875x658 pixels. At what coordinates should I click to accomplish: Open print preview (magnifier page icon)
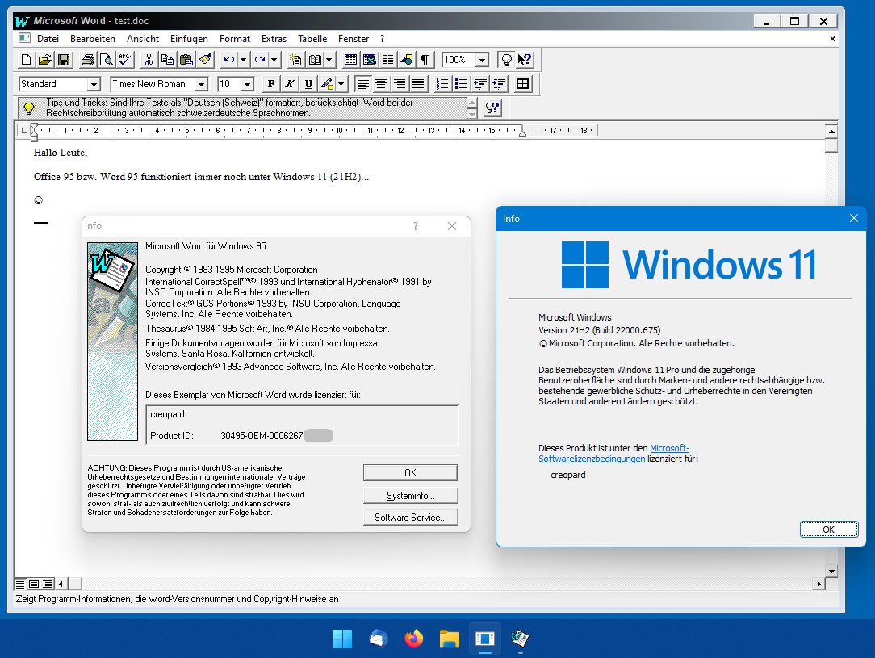[x=106, y=60]
